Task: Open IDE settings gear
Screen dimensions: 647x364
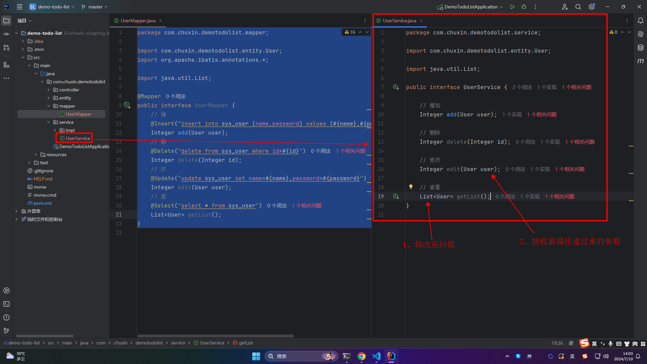Action: pyautogui.click(x=592, y=7)
